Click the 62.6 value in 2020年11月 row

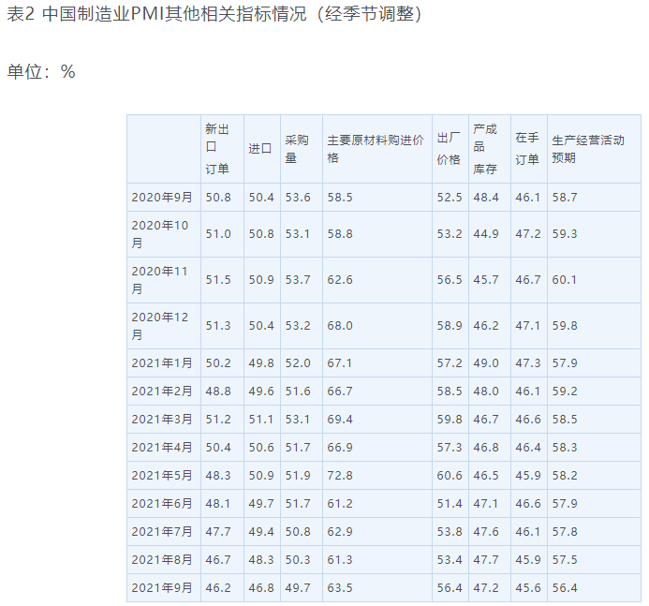point(340,280)
